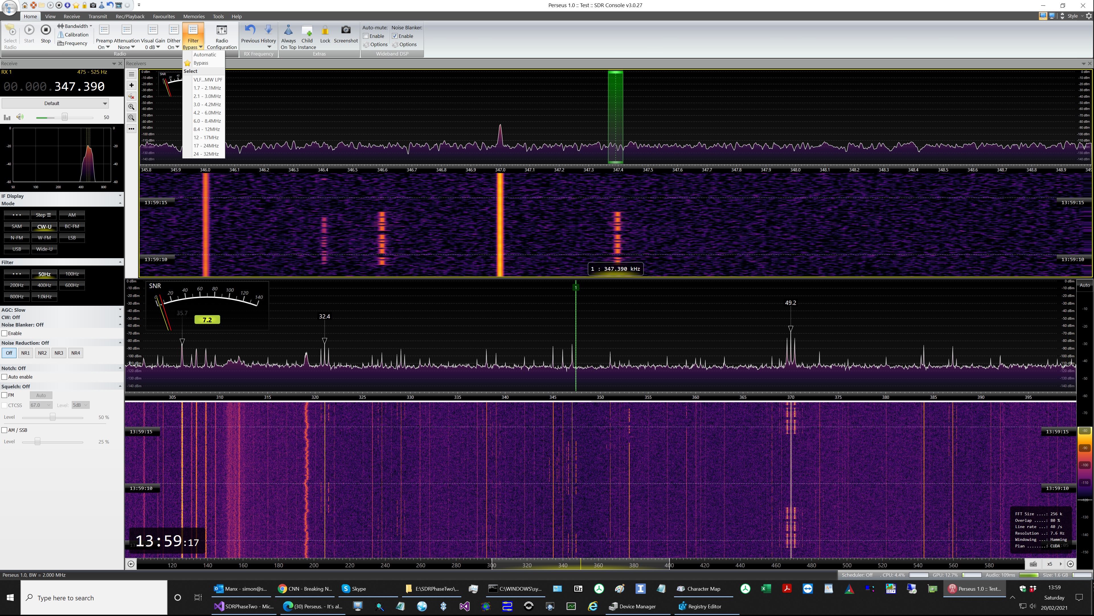
Task: Enable the Auto-mute checkbox
Action: pos(366,36)
